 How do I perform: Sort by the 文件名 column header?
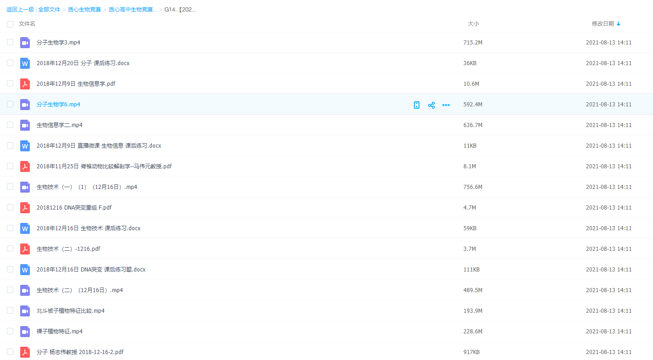coord(27,24)
